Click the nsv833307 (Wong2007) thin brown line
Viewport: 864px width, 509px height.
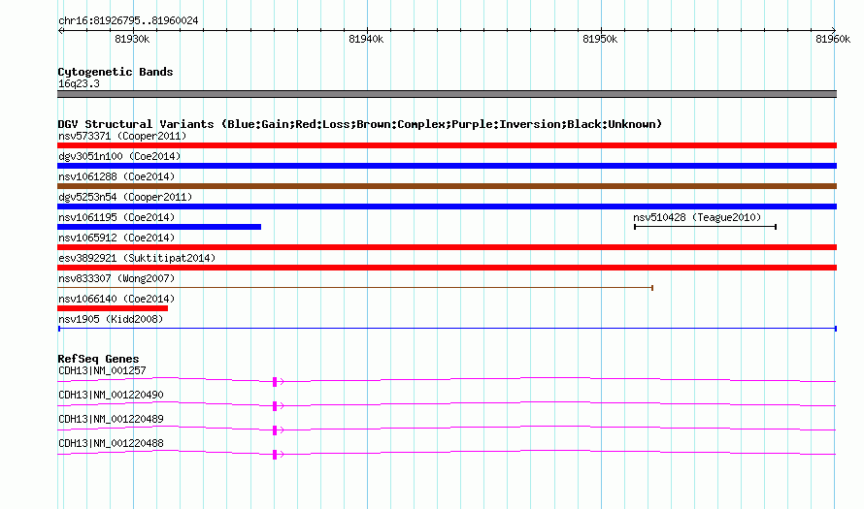[355, 288]
